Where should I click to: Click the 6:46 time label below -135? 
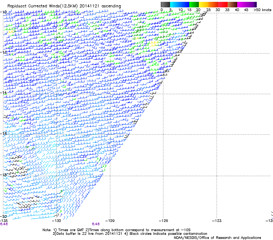pos(4,224)
